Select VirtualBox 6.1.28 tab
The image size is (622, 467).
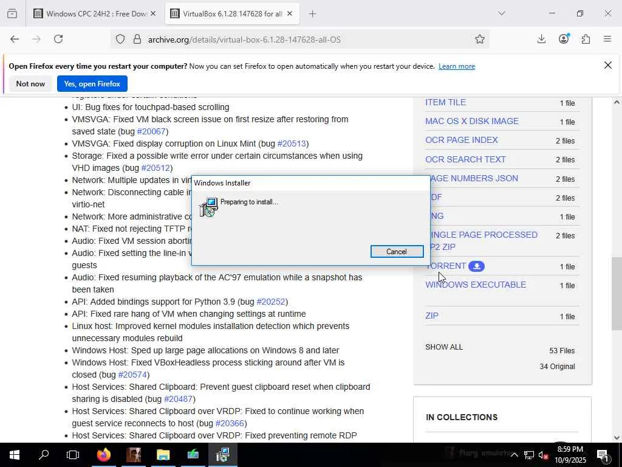[x=232, y=13]
